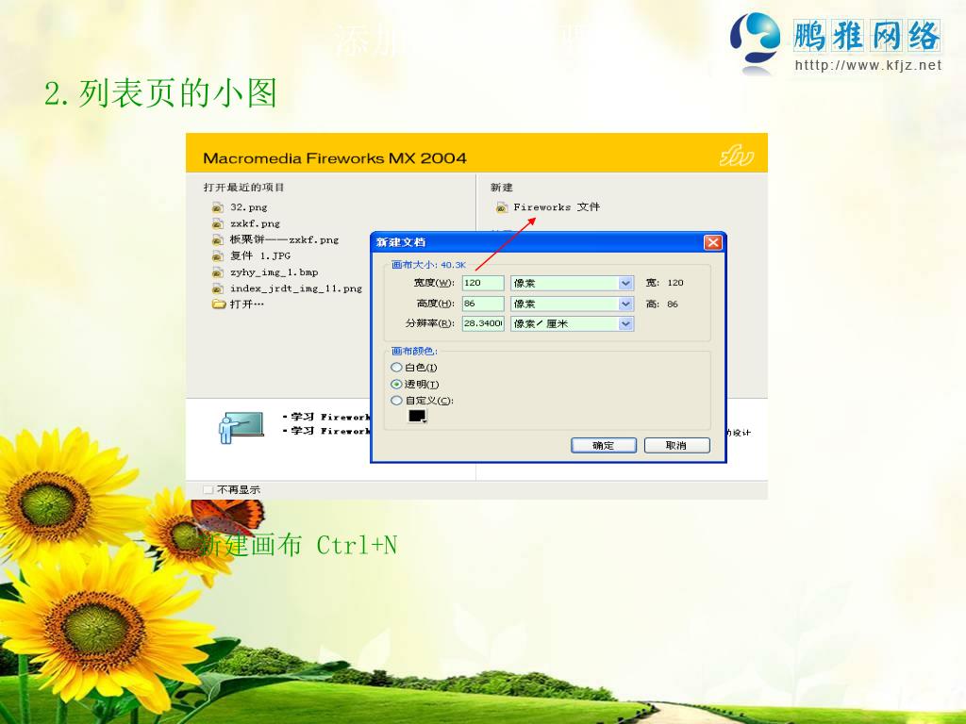Click the 鹏雅网络 logo
The width and height of the screenshot is (966, 724).
tap(836, 41)
